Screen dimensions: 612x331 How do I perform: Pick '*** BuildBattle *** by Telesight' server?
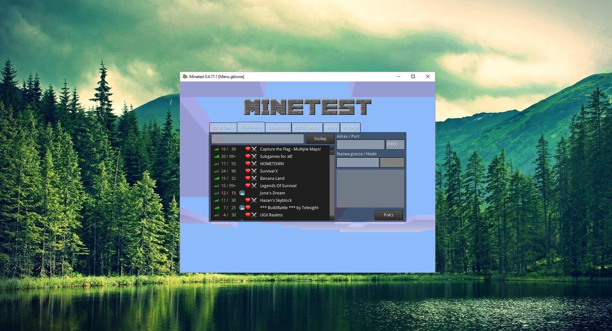(x=289, y=207)
